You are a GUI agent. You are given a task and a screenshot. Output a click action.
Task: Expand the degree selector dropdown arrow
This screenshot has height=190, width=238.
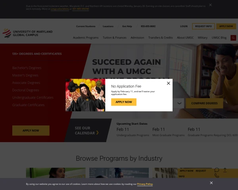179,103
